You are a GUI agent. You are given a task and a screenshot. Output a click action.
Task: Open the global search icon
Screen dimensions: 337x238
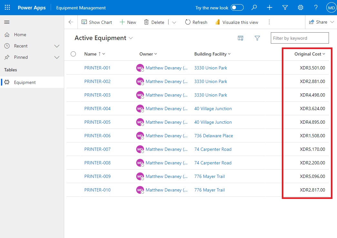(x=254, y=7)
